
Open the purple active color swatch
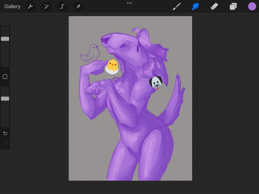pos(252,6)
